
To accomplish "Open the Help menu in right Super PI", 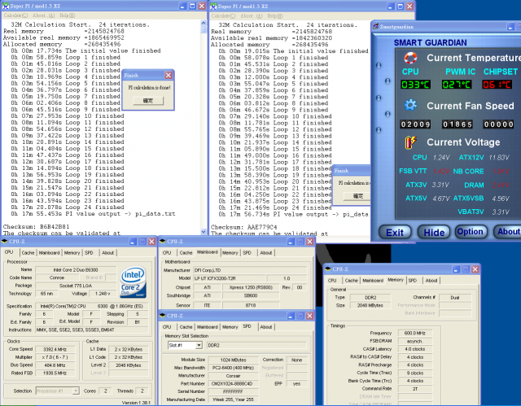I will pyautogui.click(x=275, y=15).
